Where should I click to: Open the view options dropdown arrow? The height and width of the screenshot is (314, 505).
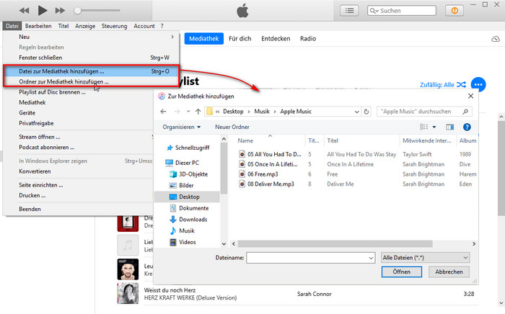click(434, 127)
